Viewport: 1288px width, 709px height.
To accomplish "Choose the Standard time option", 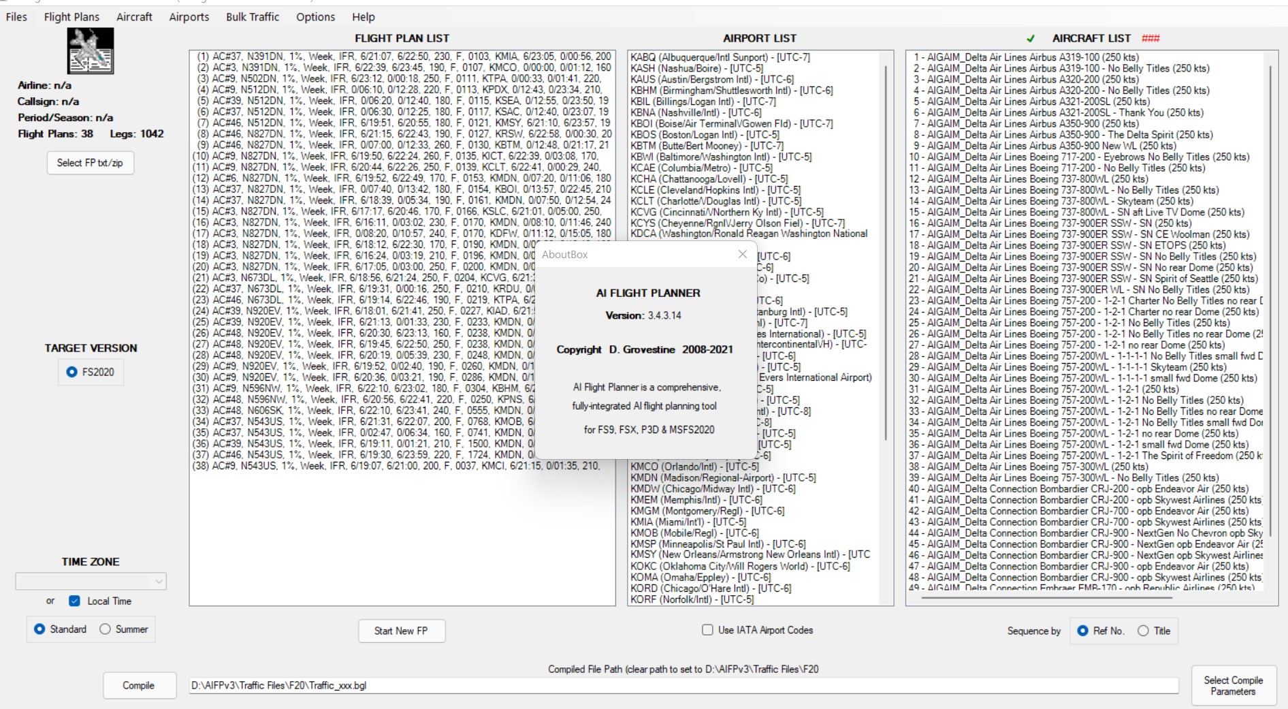I will 61,629.
